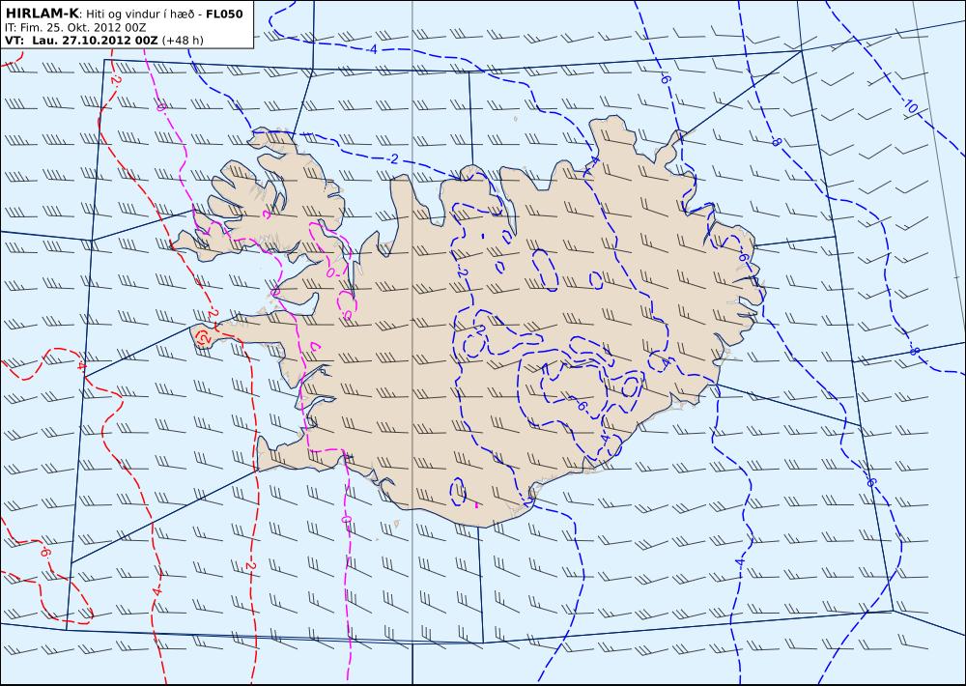966x686 pixels.
Task: Click the "-6" label inside the innermost closed contour
Action: [582, 406]
